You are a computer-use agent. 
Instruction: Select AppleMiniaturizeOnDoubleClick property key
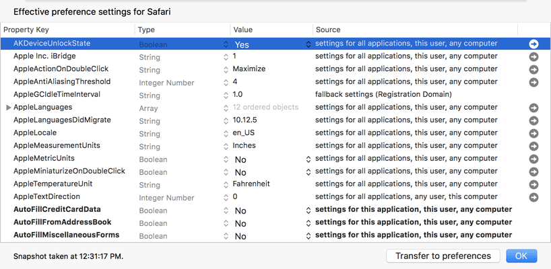click(69, 171)
